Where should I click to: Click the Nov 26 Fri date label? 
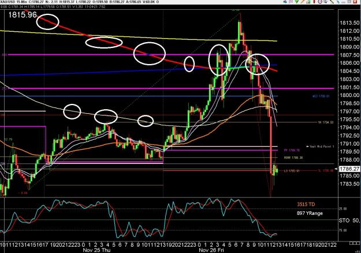(x=211, y=250)
